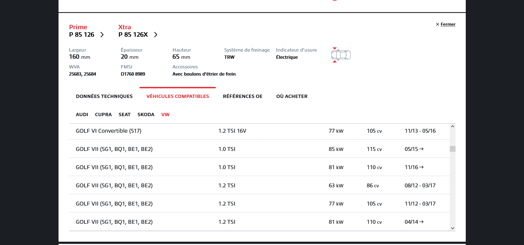The height and width of the screenshot is (245, 524).
Task: Filter vehicles by SKODA brand
Action: 146,114
